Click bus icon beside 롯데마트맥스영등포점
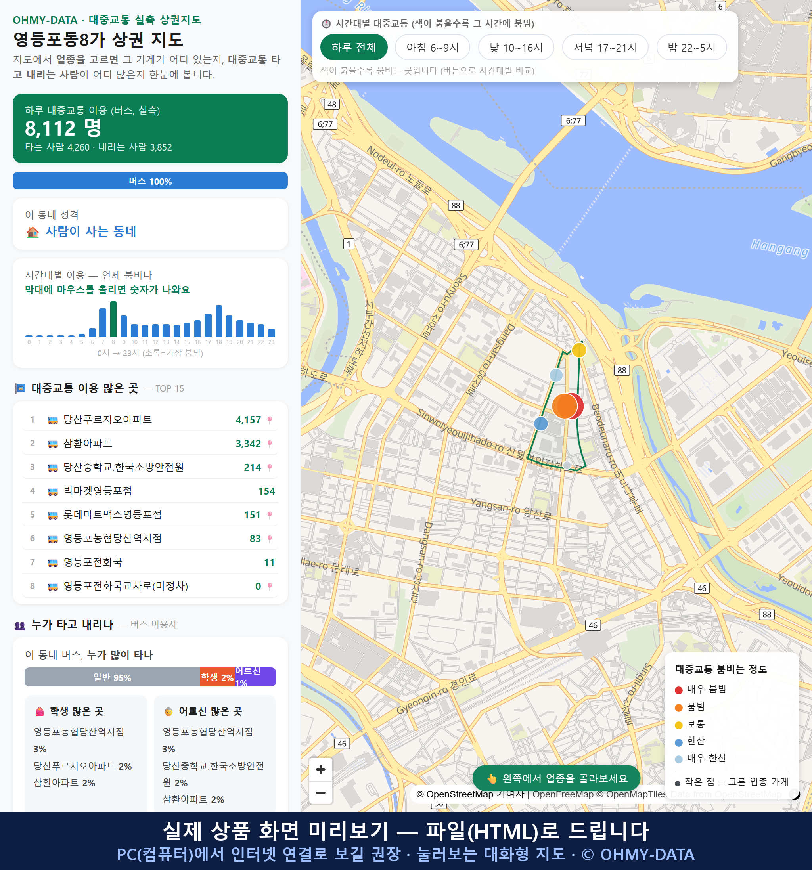The height and width of the screenshot is (870, 812). click(x=52, y=515)
